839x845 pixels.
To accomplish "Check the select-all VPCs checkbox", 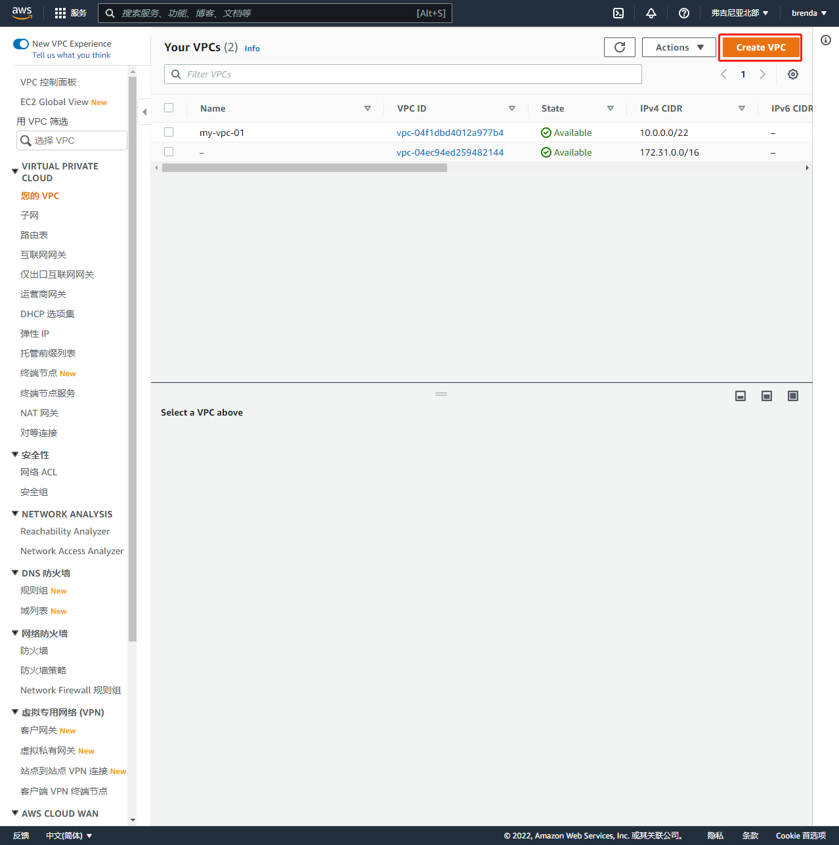I will 169,108.
